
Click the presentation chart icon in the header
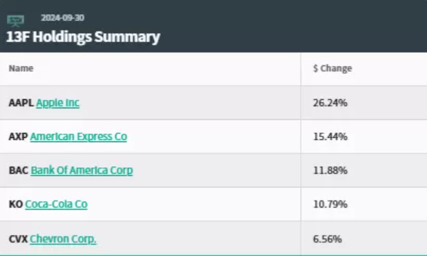click(16, 21)
